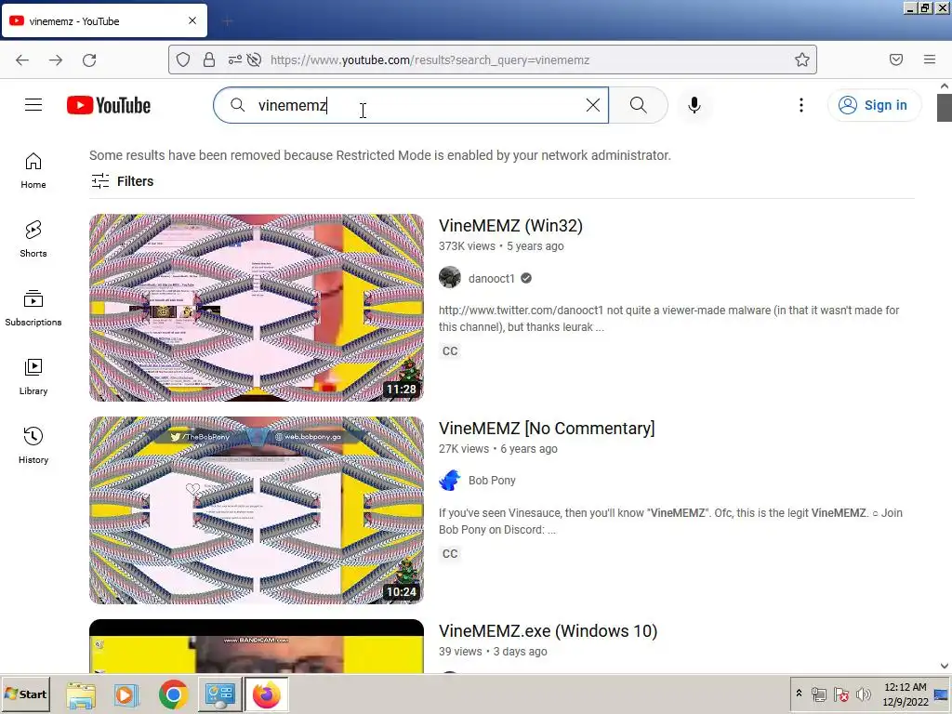Close the vinememz YouTube tab
The width and height of the screenshot is (952, 714).
pos(192,20)
